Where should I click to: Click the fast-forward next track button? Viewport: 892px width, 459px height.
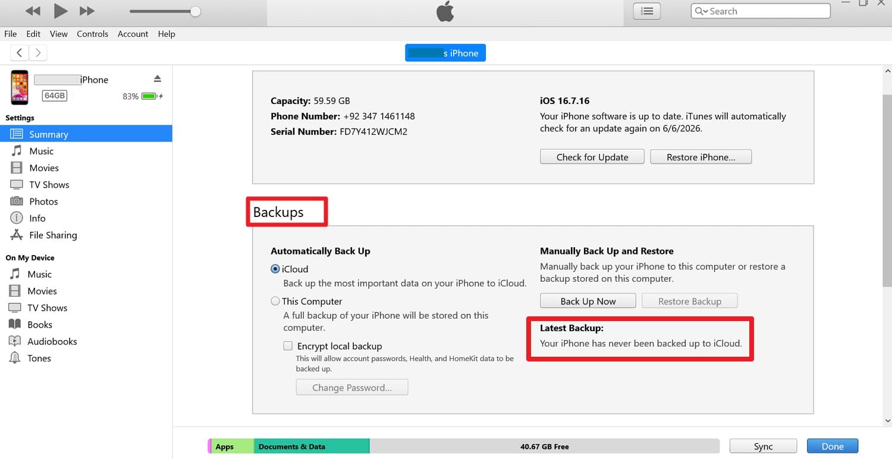(87, 11)
